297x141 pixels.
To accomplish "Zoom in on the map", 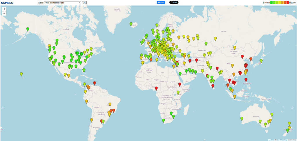I will [x=4, y=9].
